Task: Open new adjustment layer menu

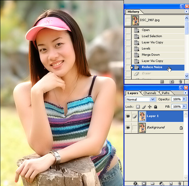Action: click(x=162, y=183)
